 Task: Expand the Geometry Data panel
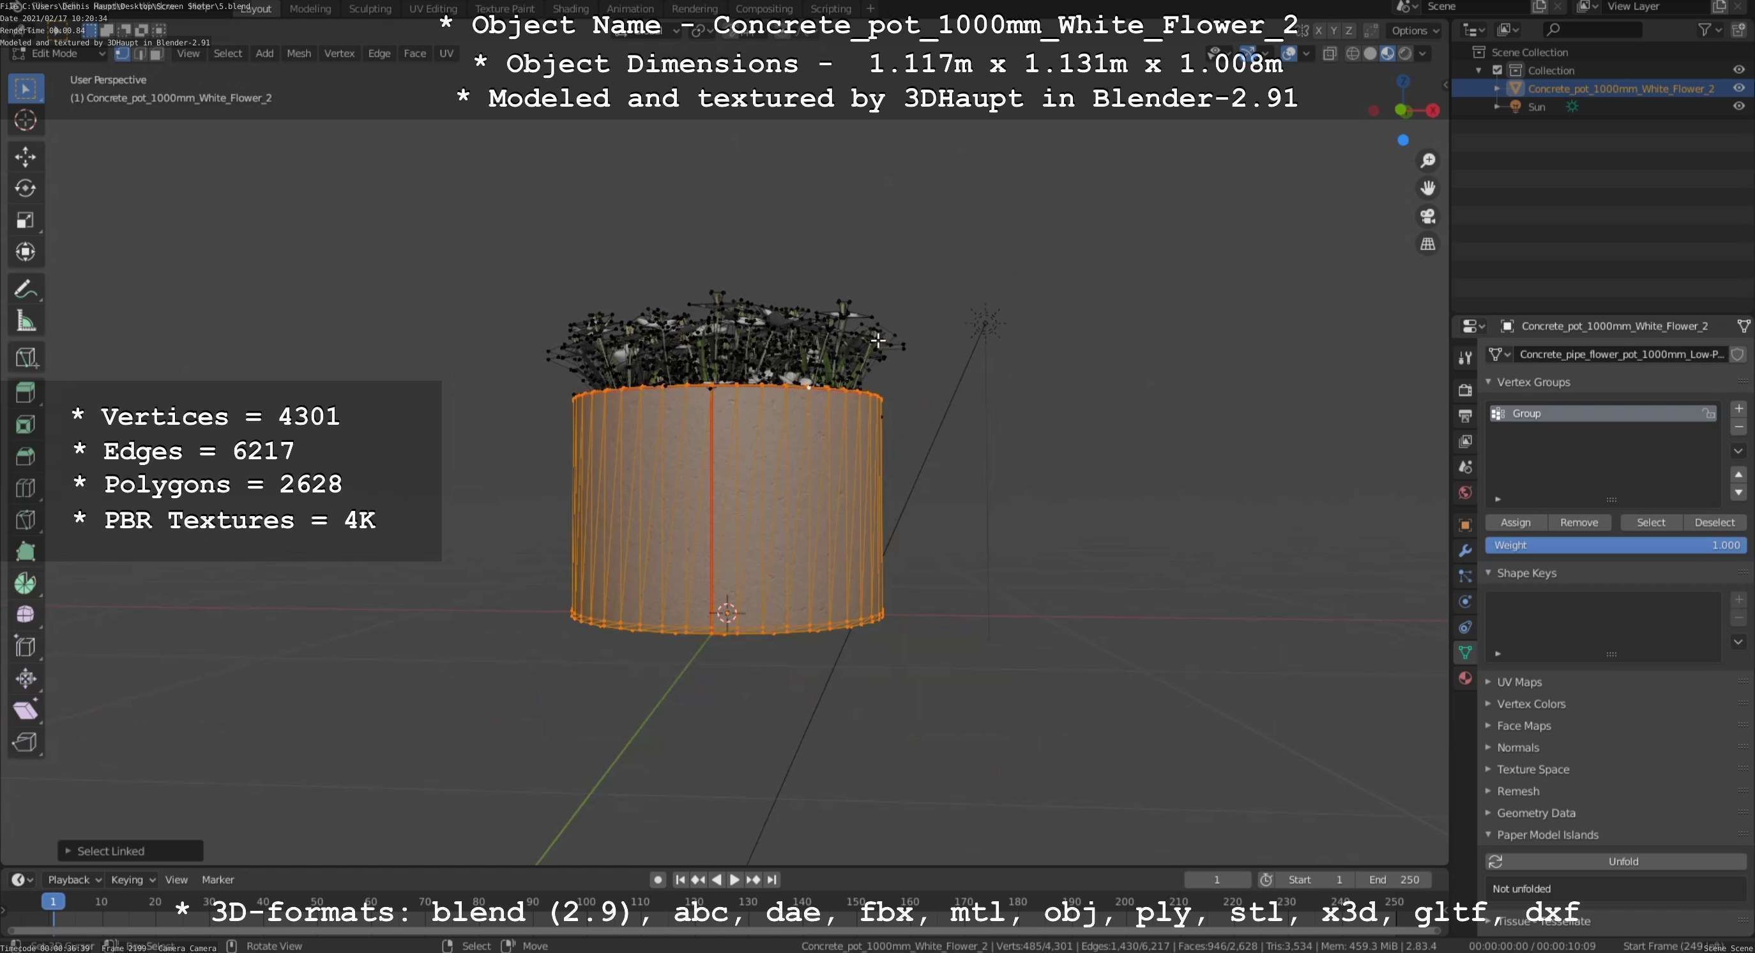(1488, 812)
